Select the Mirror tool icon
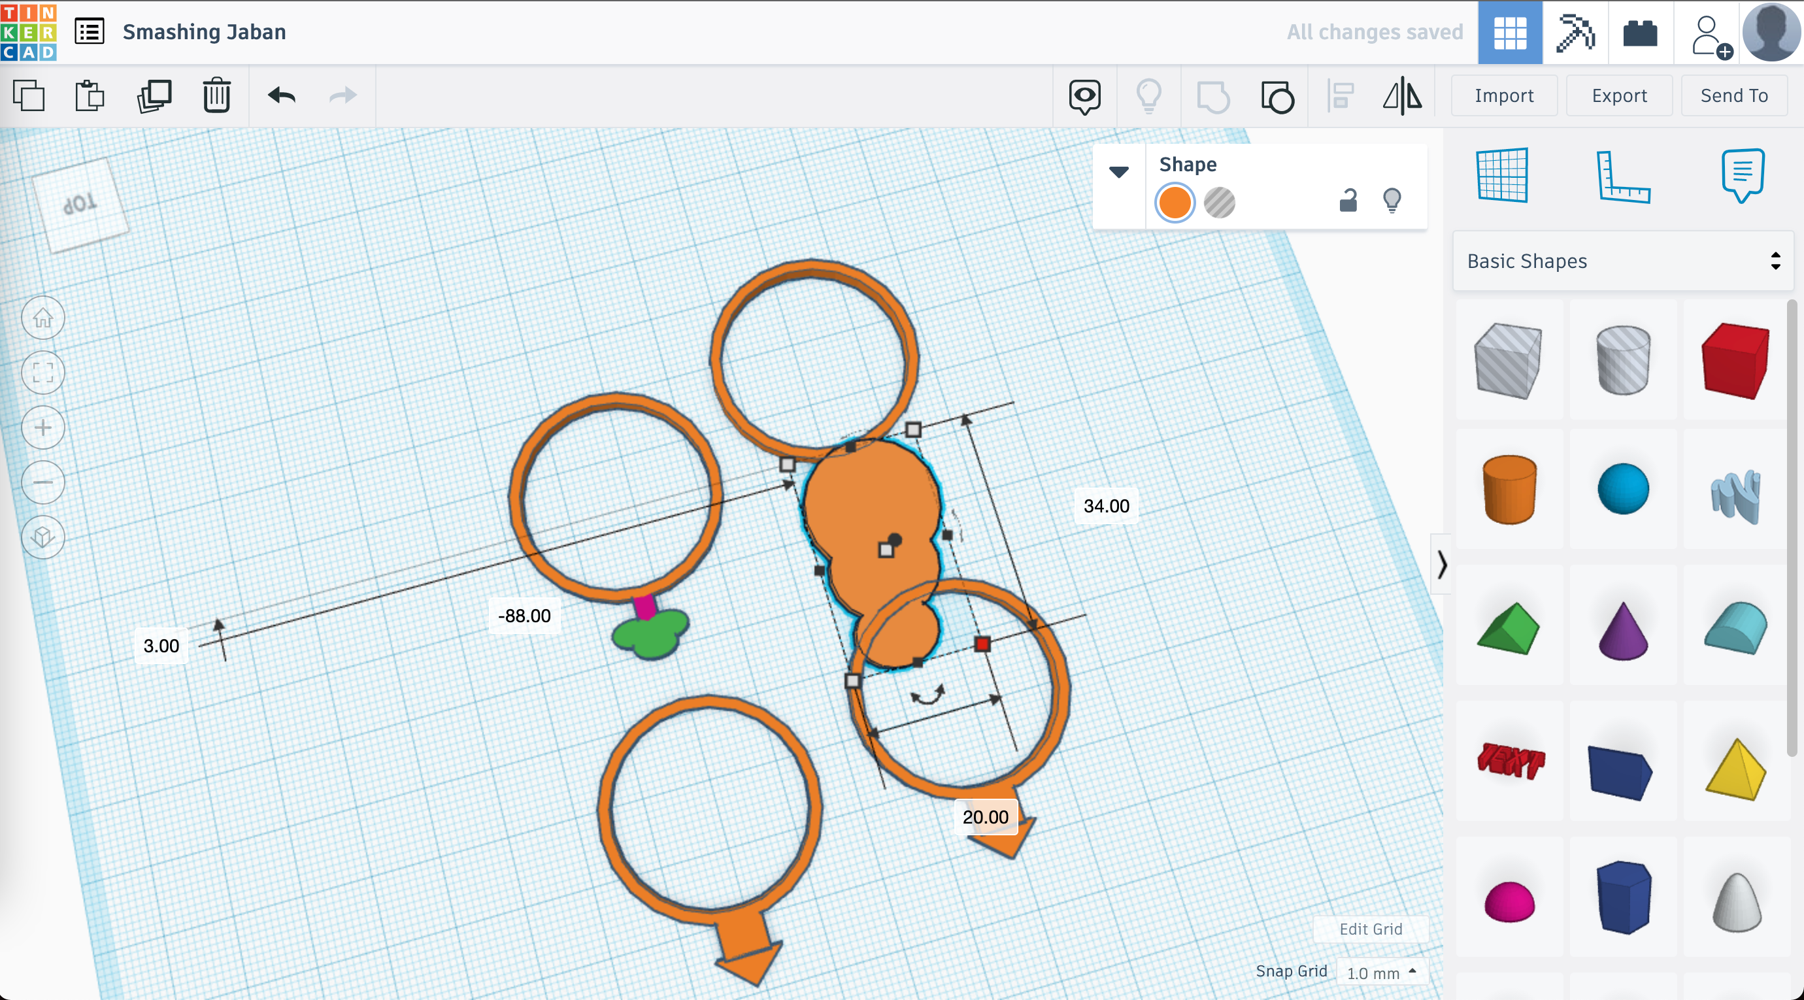Image resolution: width=1804 pixels, height=1000 pixels. pyautogui.click(x=1403, y=95)
